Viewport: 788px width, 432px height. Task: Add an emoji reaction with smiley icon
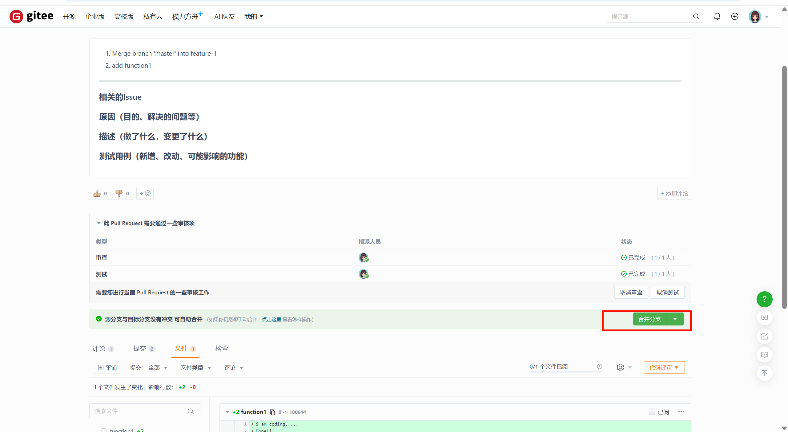tap(145, 193)
